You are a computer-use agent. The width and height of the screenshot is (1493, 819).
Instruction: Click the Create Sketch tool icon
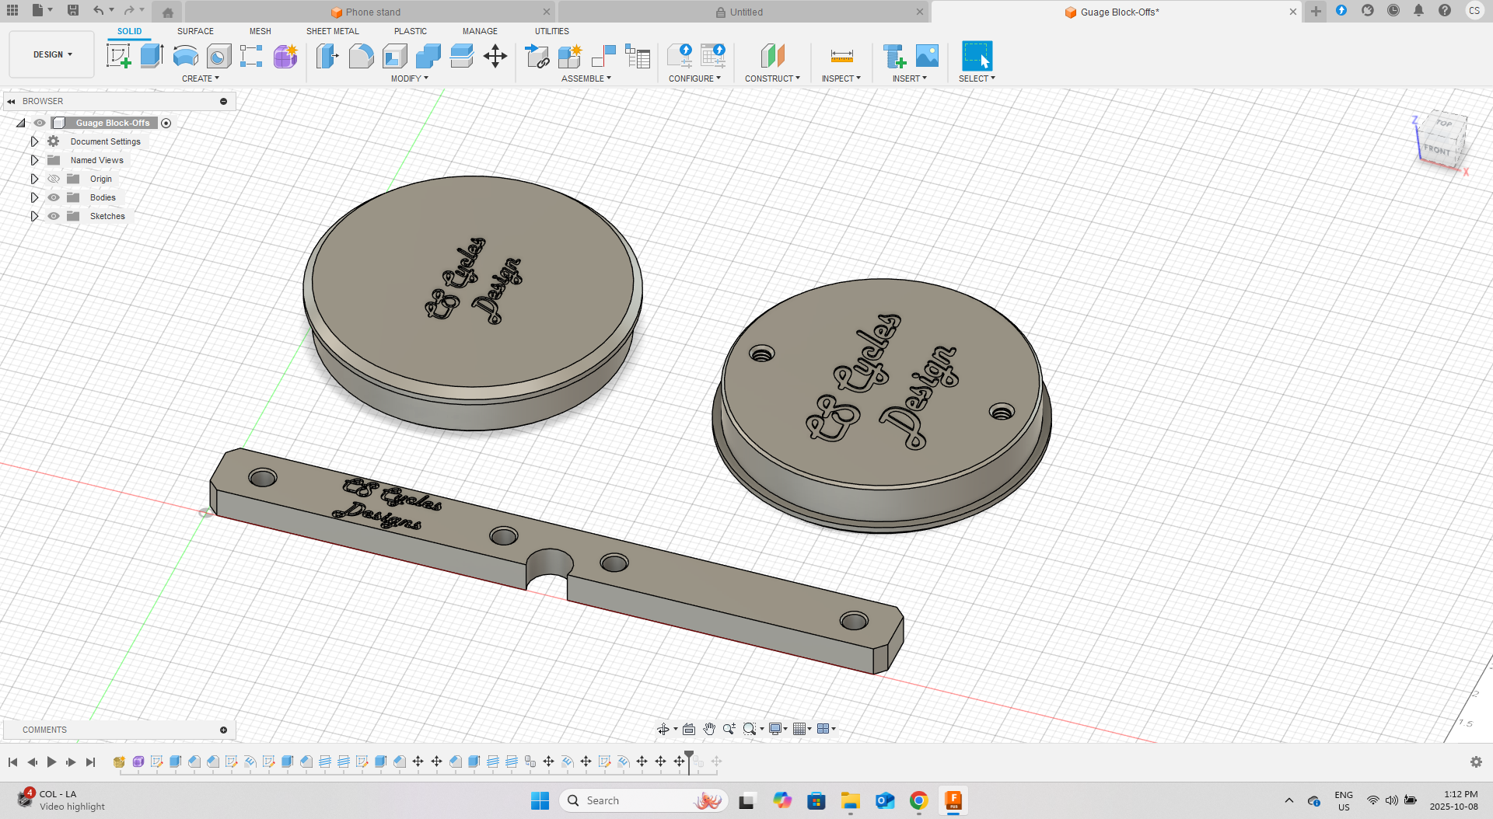(x=118, y=56)
